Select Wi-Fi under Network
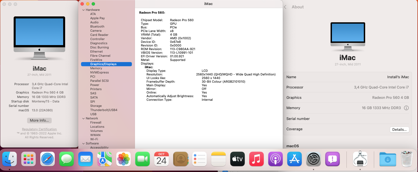 point(94,139)
